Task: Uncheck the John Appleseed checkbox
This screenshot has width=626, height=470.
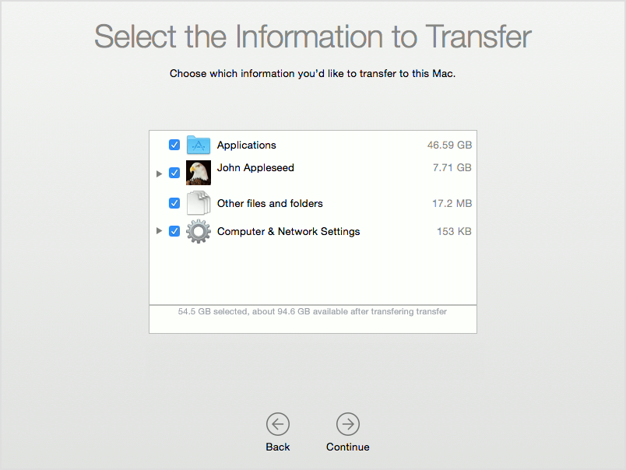Action: tap(174, 173)
